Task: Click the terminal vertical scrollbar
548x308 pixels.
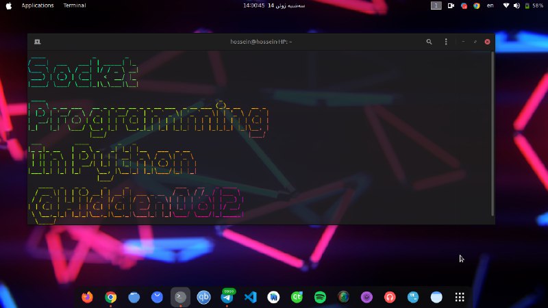Action: coord(493,133)
